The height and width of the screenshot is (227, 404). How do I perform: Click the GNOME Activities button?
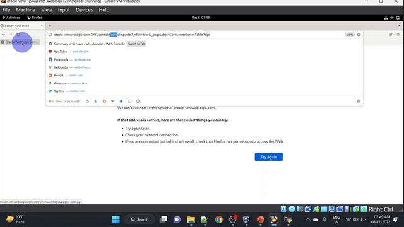tap(11, 18)
